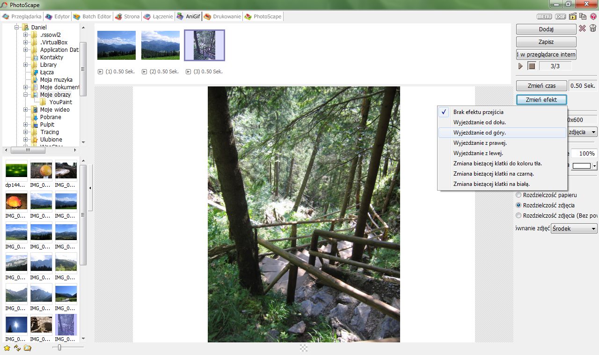Select Rozdzielczość zdjęcia (Bez pow...) radio

[x=519, y=215]
